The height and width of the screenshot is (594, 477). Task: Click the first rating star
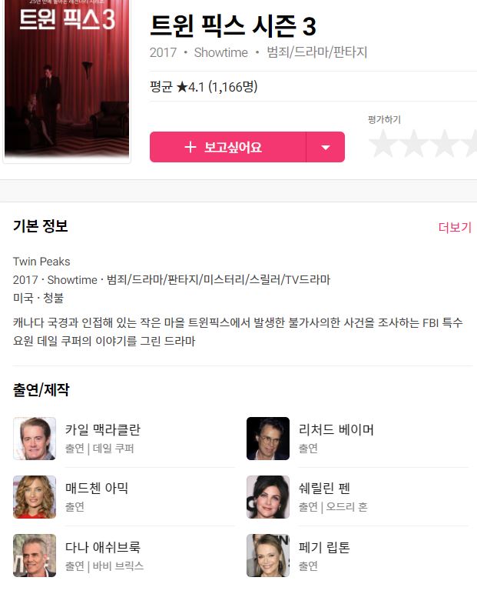(x=383, y=143)
